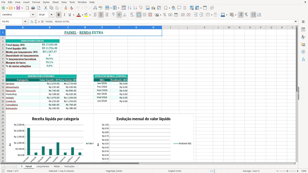The width and height of the screenshot is (308, 173).
Task: Insert an image
Action: click(148, 8)
